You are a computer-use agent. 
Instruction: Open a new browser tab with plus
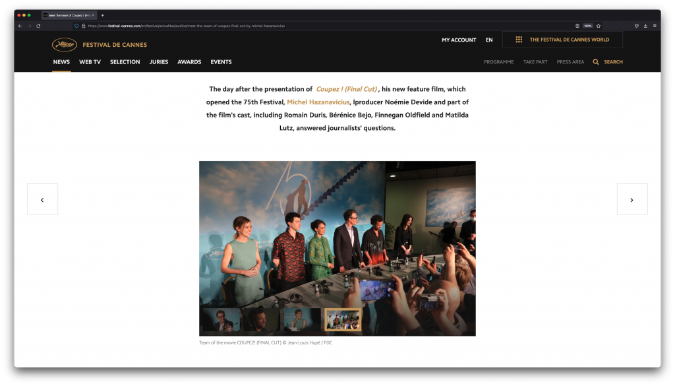(x=103, y=15)
